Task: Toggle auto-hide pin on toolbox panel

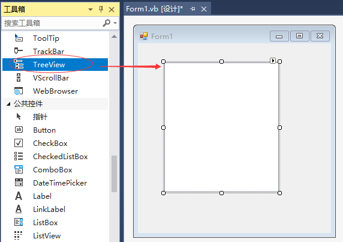Action: [x=101, y=10]
